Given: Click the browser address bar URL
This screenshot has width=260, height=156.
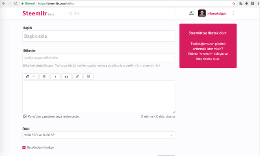Looking at the screenshot, I should [56, 3].
